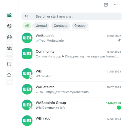
Task: Select the All filter chip
Action: (x=27, y=26)
